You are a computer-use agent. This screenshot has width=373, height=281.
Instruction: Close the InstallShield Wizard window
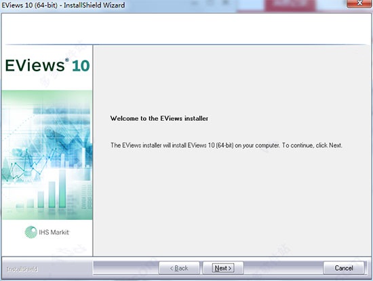tap(359, 3)
